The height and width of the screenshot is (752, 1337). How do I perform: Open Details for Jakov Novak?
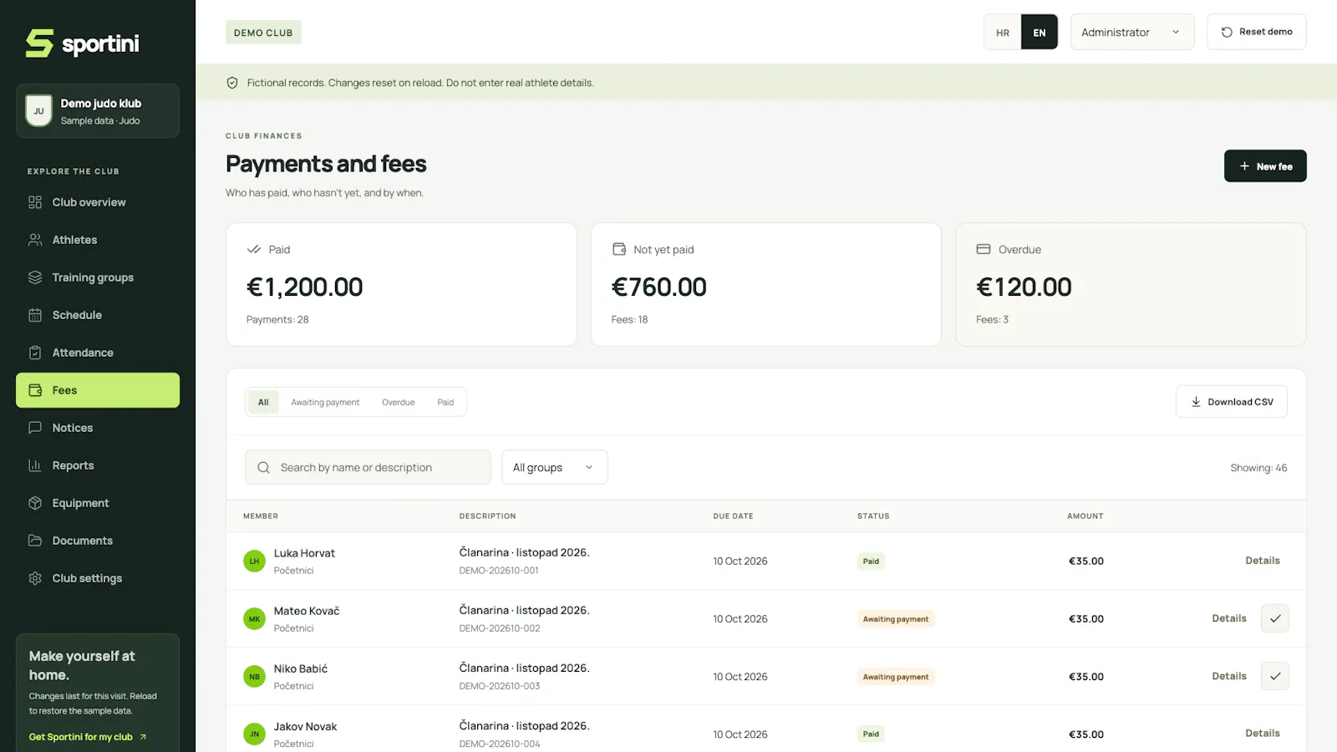coord(1263,734)
